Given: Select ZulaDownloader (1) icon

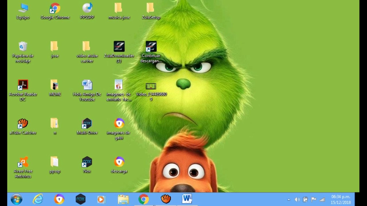Looking at the screenshot, I should 119,52.
